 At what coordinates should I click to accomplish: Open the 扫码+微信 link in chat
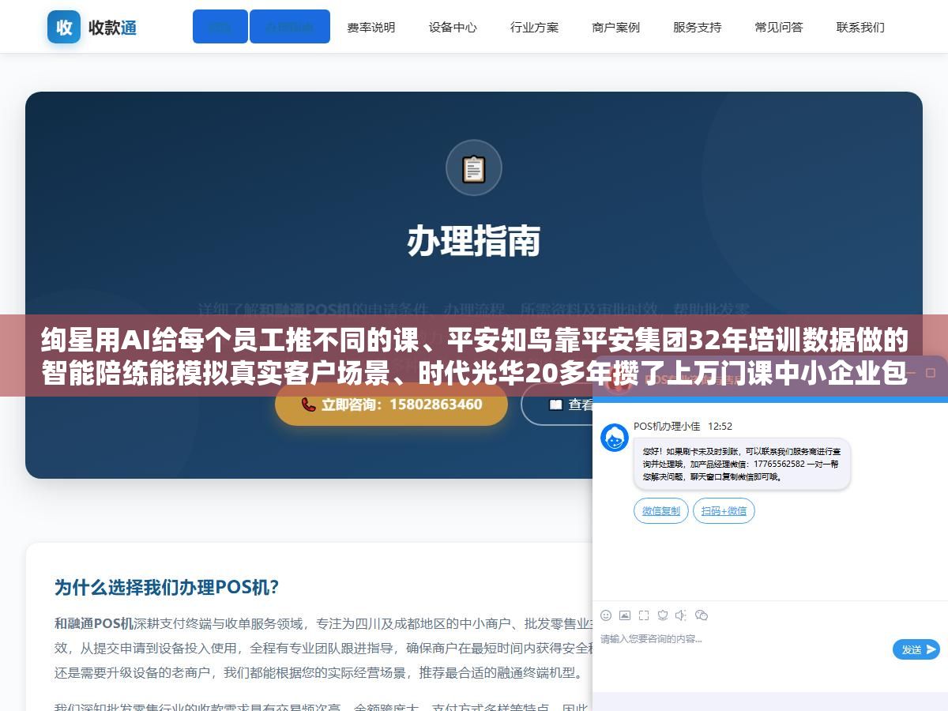(724, 511)
